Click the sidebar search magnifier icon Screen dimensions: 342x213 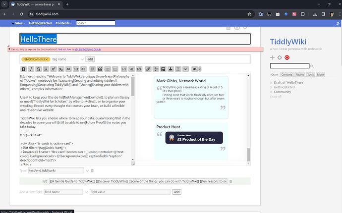(312, 66)
